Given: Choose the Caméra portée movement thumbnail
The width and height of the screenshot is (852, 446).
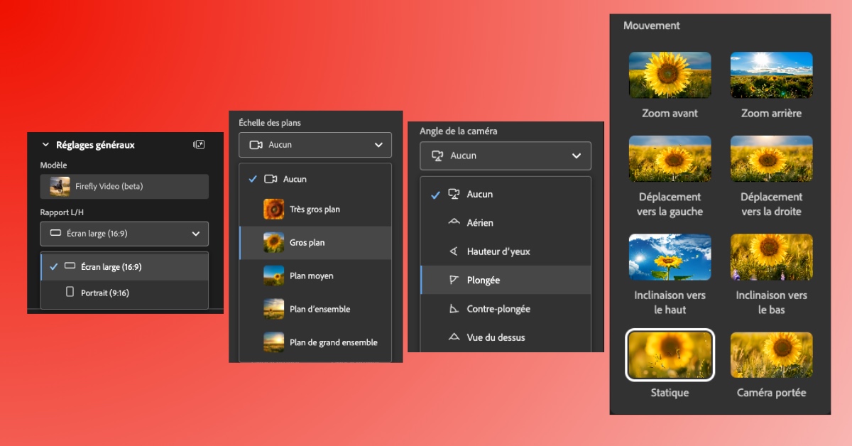Looking at the screenshot, I should (x=771, y=355).
